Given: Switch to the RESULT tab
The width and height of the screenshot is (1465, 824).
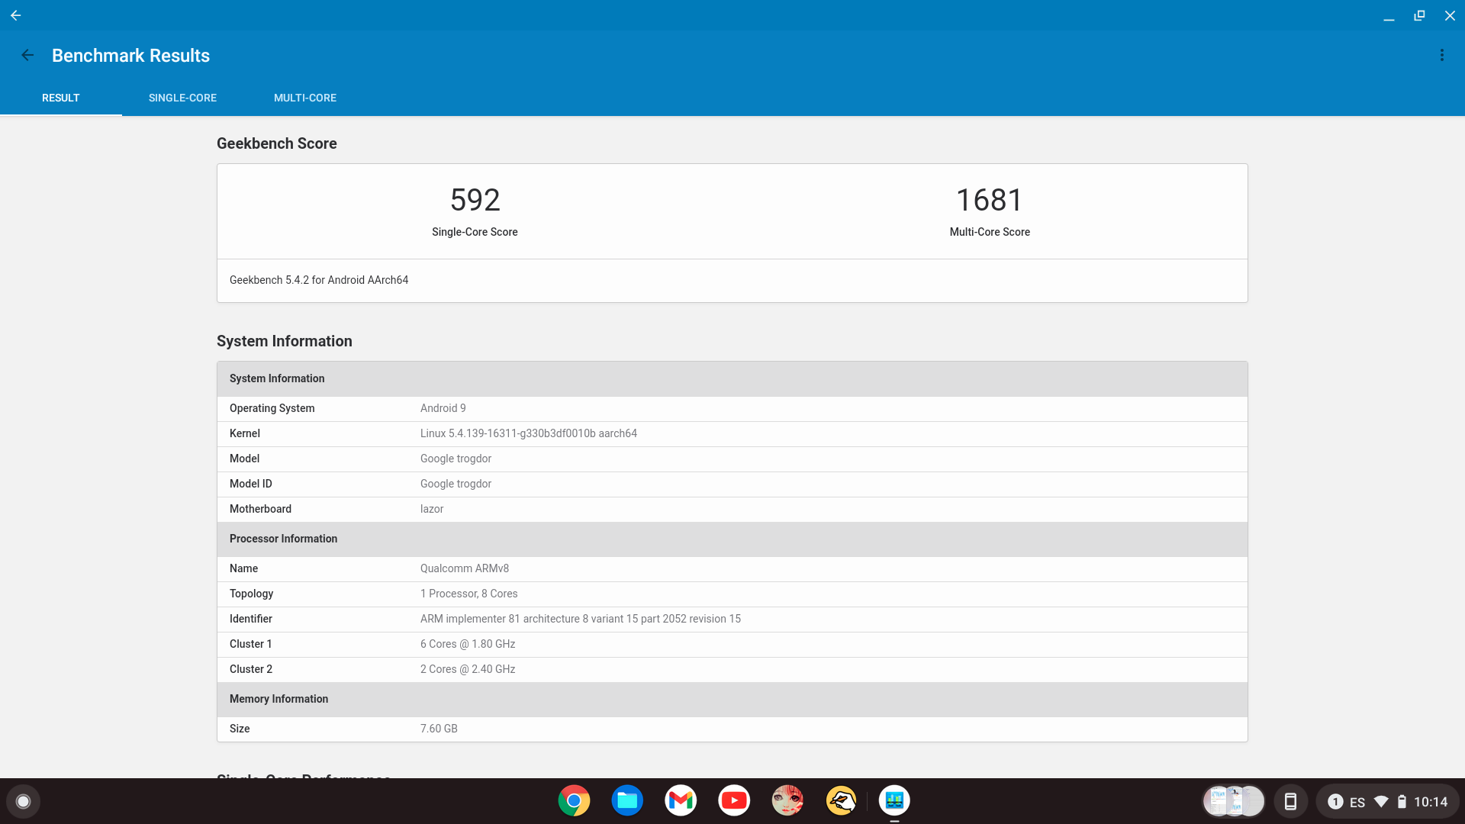Looking at the screenshot, I should tap(61, 98).
